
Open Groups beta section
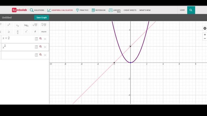click(x=115, y=10)
